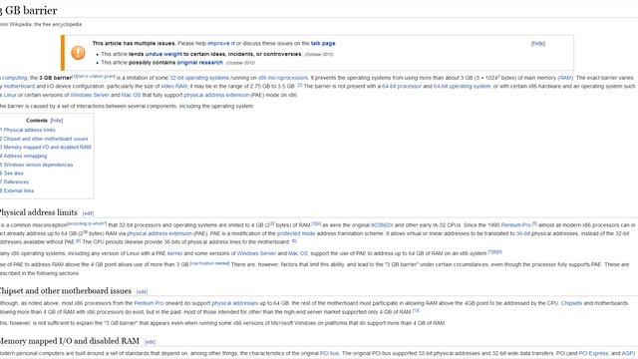Follow the 'original research' link
This screenshot has height=359, width=638.
point(199,63)
